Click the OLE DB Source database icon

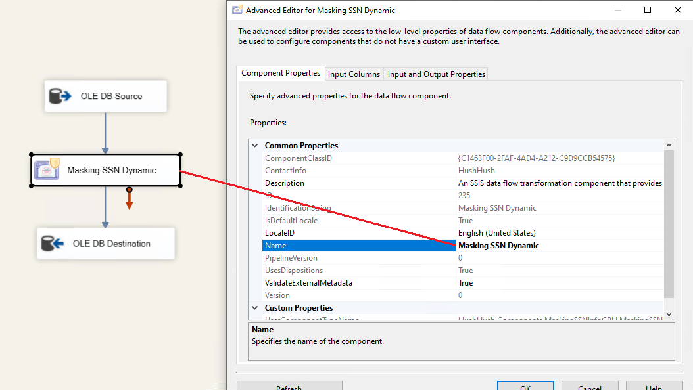pos(60,97)
